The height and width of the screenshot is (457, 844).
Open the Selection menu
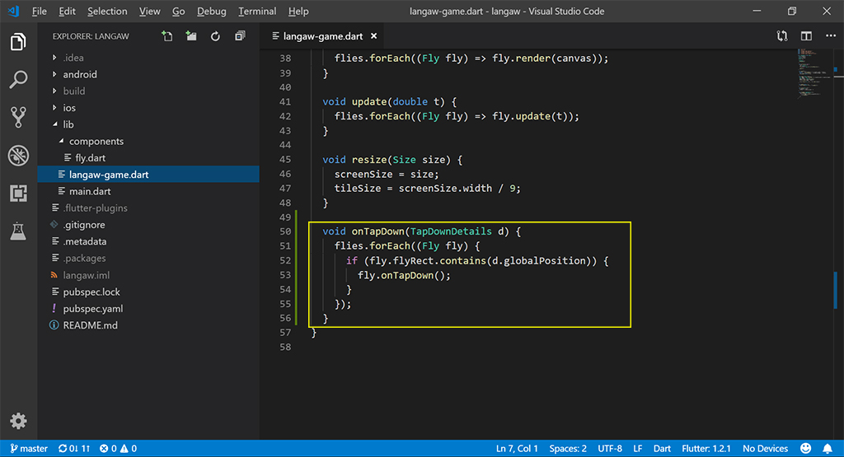(x=107, y=12)
